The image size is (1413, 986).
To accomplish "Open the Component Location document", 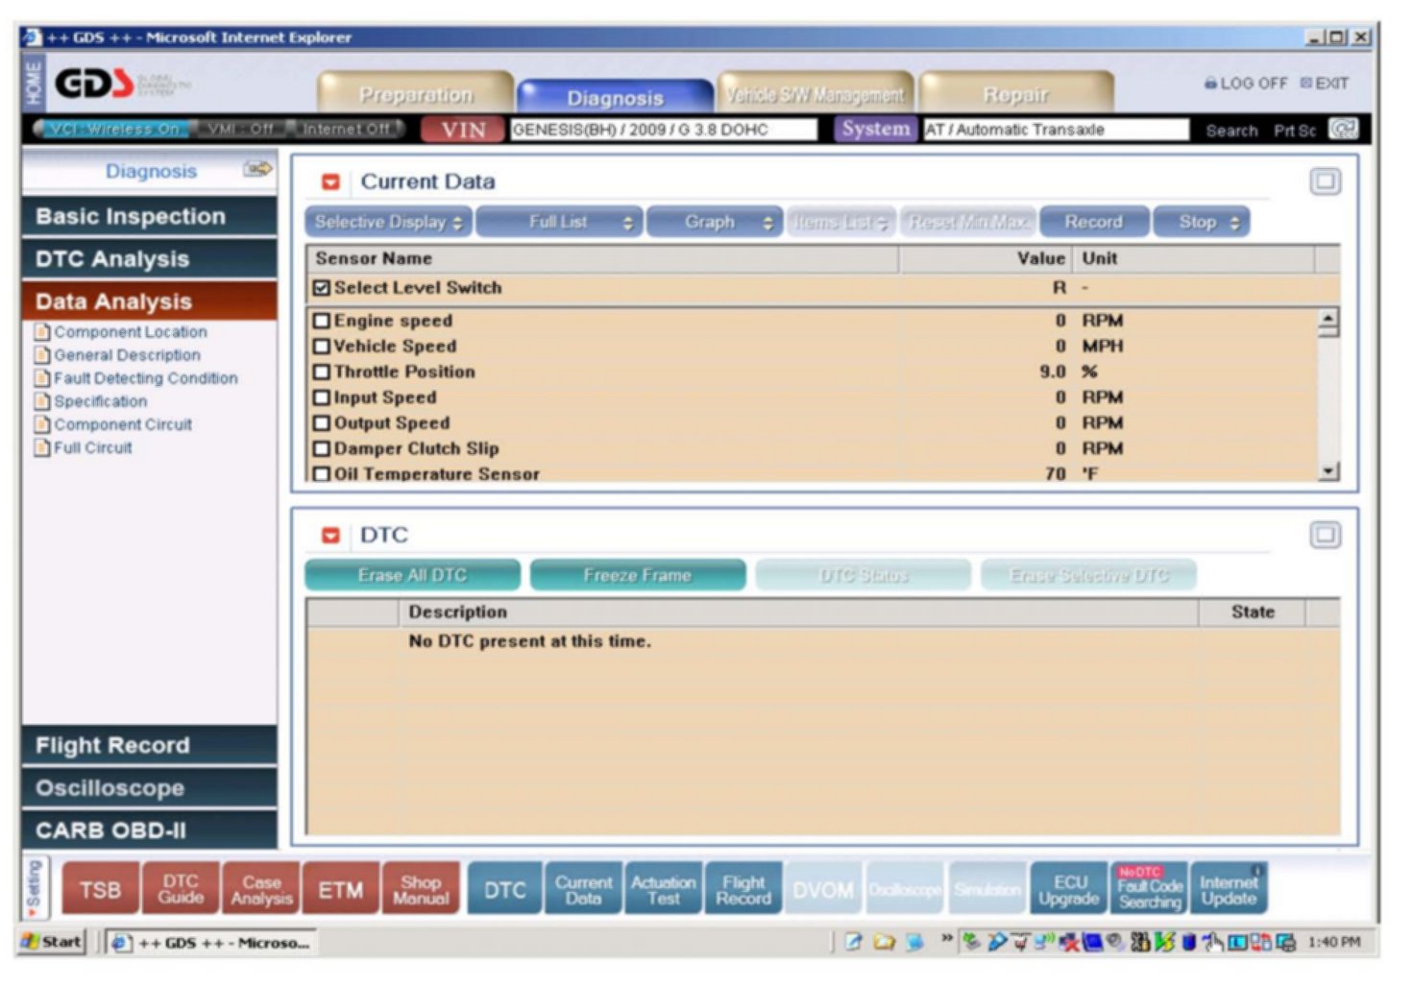I will pyautogui.click(x=130, y=332).
